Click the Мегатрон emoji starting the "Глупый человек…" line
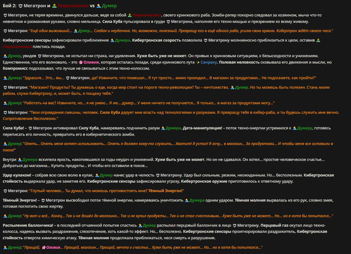Viewport: 351px width, 254px height. pos(5,191)
